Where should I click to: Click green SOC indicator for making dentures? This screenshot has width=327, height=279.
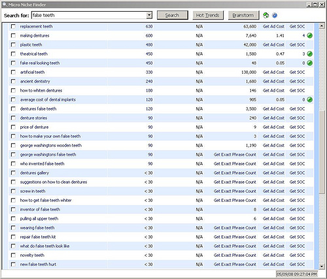click(309, 35)
